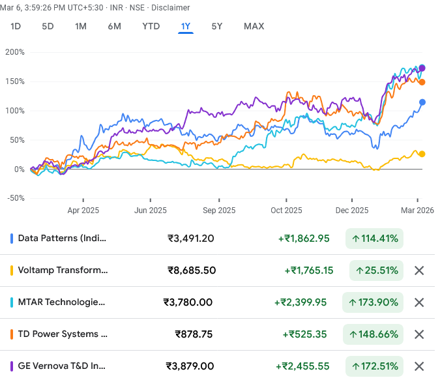
Task: Remove Voltamp Transformers from the comparison
Action: [x=419, y=270]
